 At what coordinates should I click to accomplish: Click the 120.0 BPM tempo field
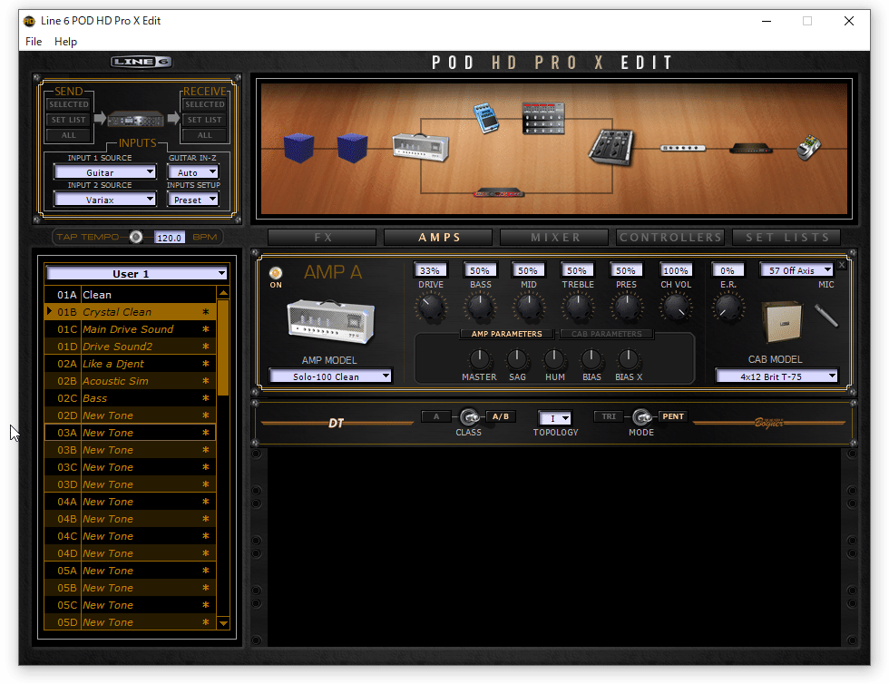click(169, 237)
